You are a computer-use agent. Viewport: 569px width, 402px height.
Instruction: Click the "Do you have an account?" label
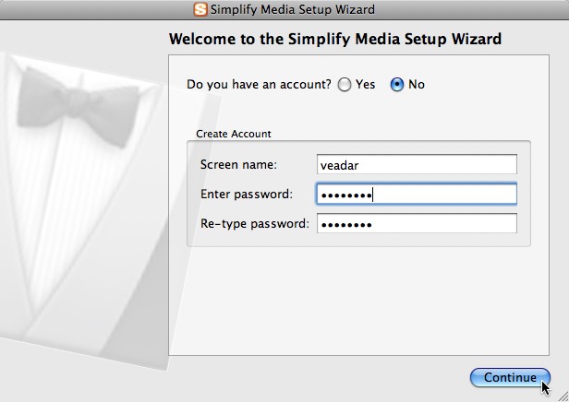tap(259, 85)
